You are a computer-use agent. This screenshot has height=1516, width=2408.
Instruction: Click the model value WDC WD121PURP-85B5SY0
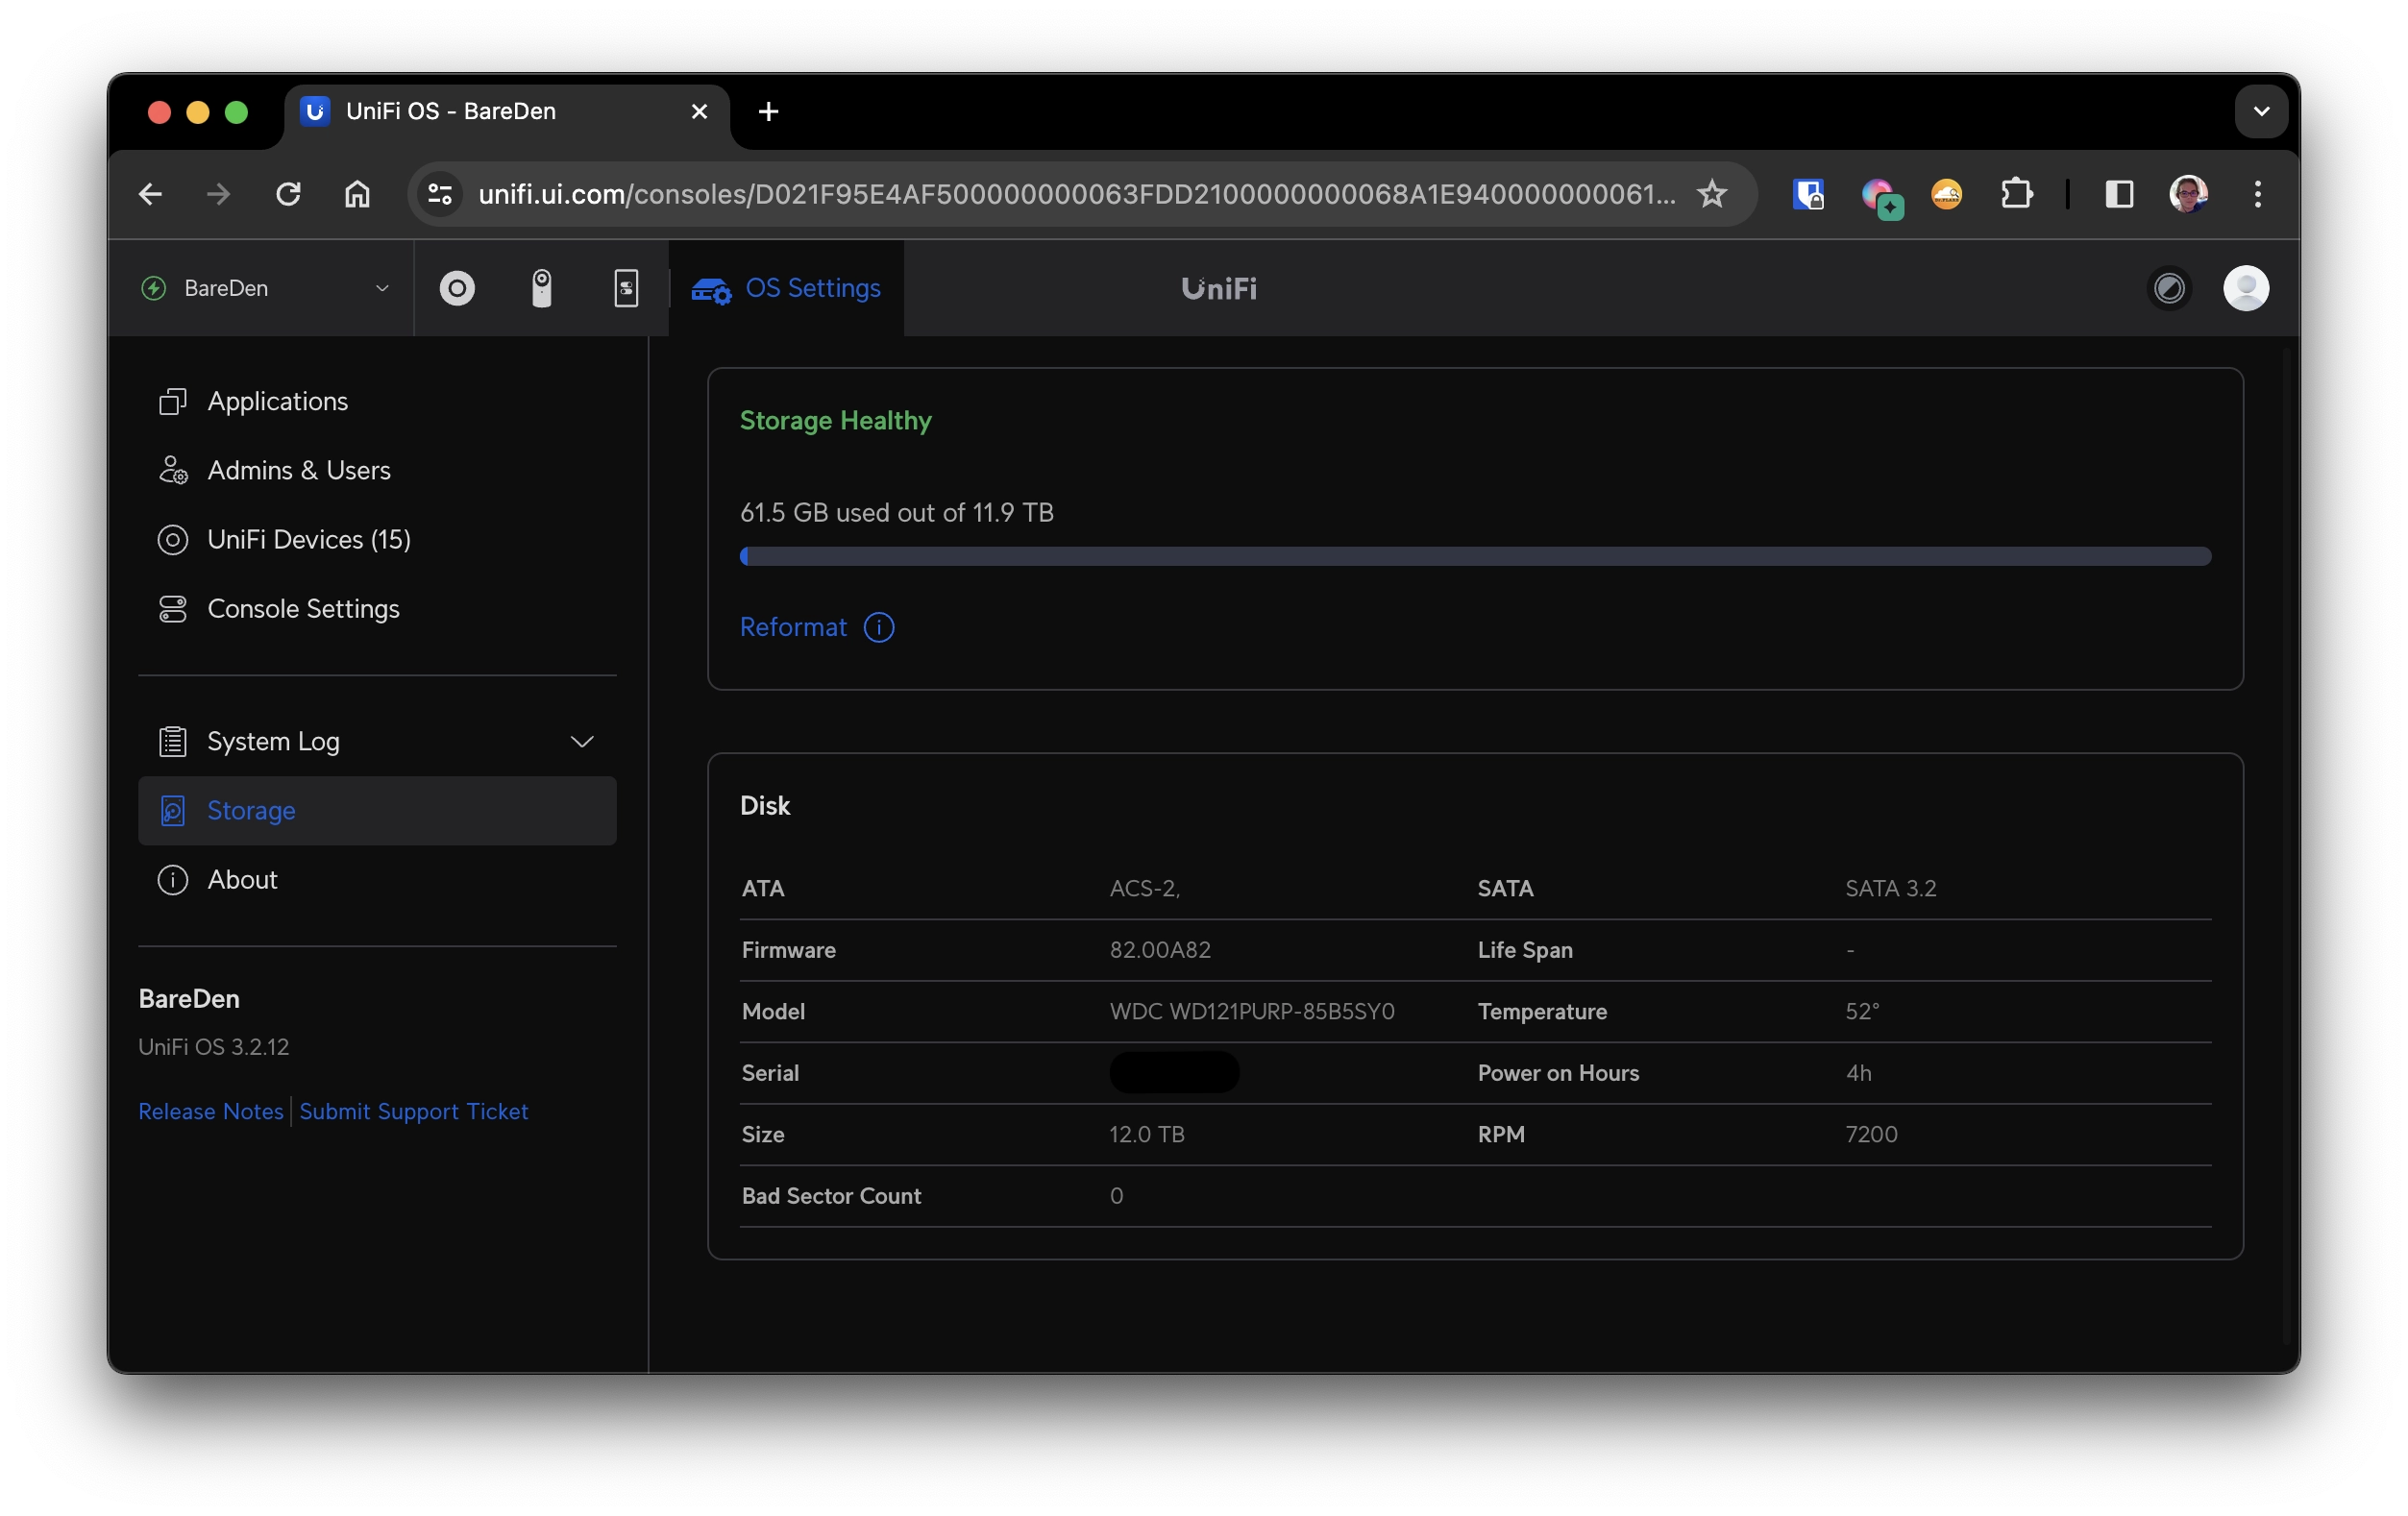click(x=1251, y=1011)
